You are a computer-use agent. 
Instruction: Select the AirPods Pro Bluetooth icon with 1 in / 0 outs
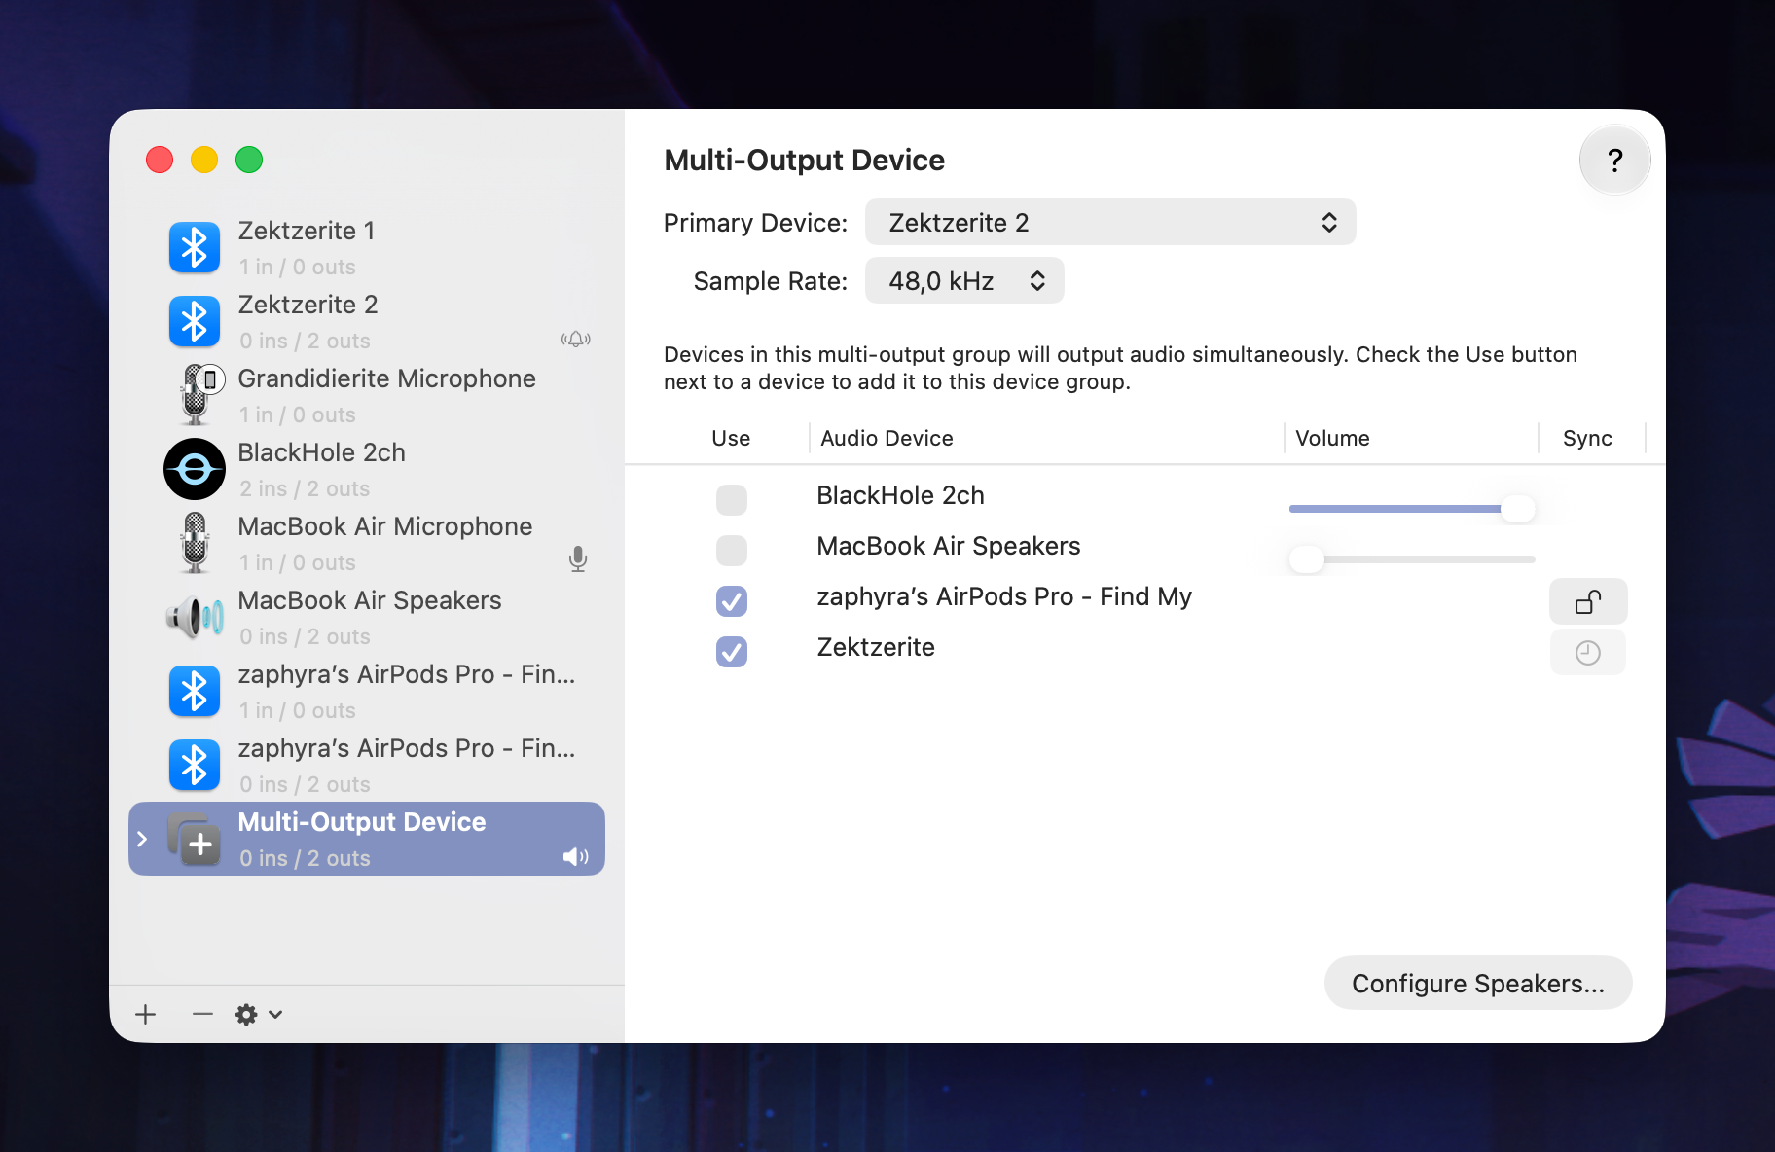(x=195, y=692)
